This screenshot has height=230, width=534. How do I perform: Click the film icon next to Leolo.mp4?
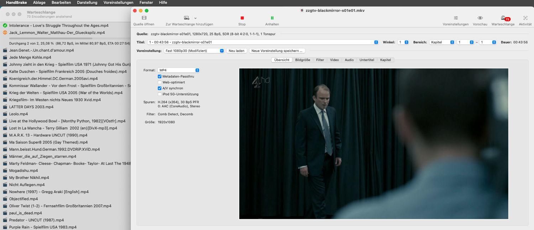(x=5, y=114)
